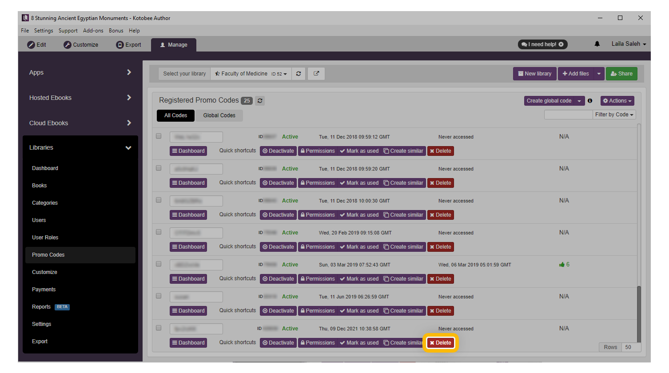Click the New library button

pos(535,74)
